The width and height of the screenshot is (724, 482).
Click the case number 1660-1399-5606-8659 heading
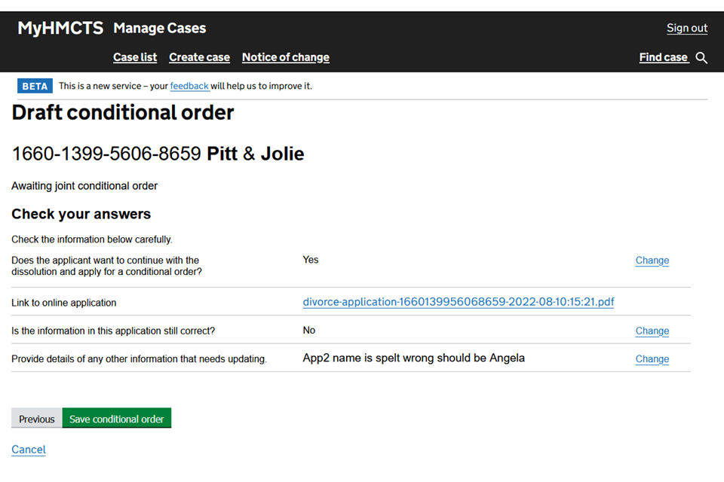tap(106, 154)
